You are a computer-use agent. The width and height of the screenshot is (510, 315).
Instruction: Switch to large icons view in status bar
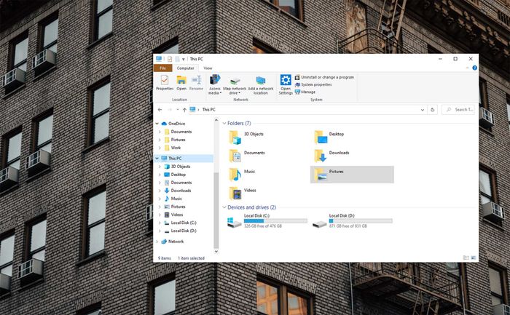pyautogui.click(x=474, y=258)
